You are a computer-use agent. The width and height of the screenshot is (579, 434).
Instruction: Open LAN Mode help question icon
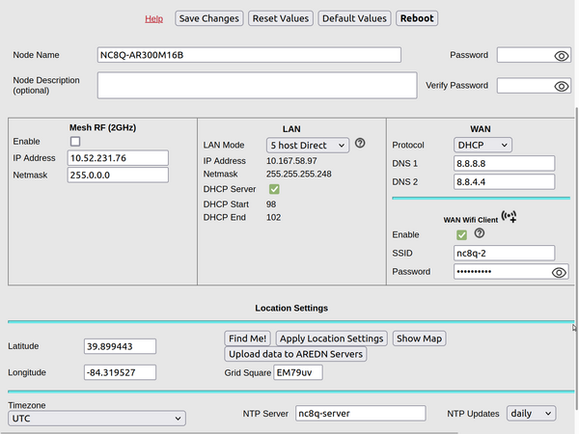click(x=360, y=143)
